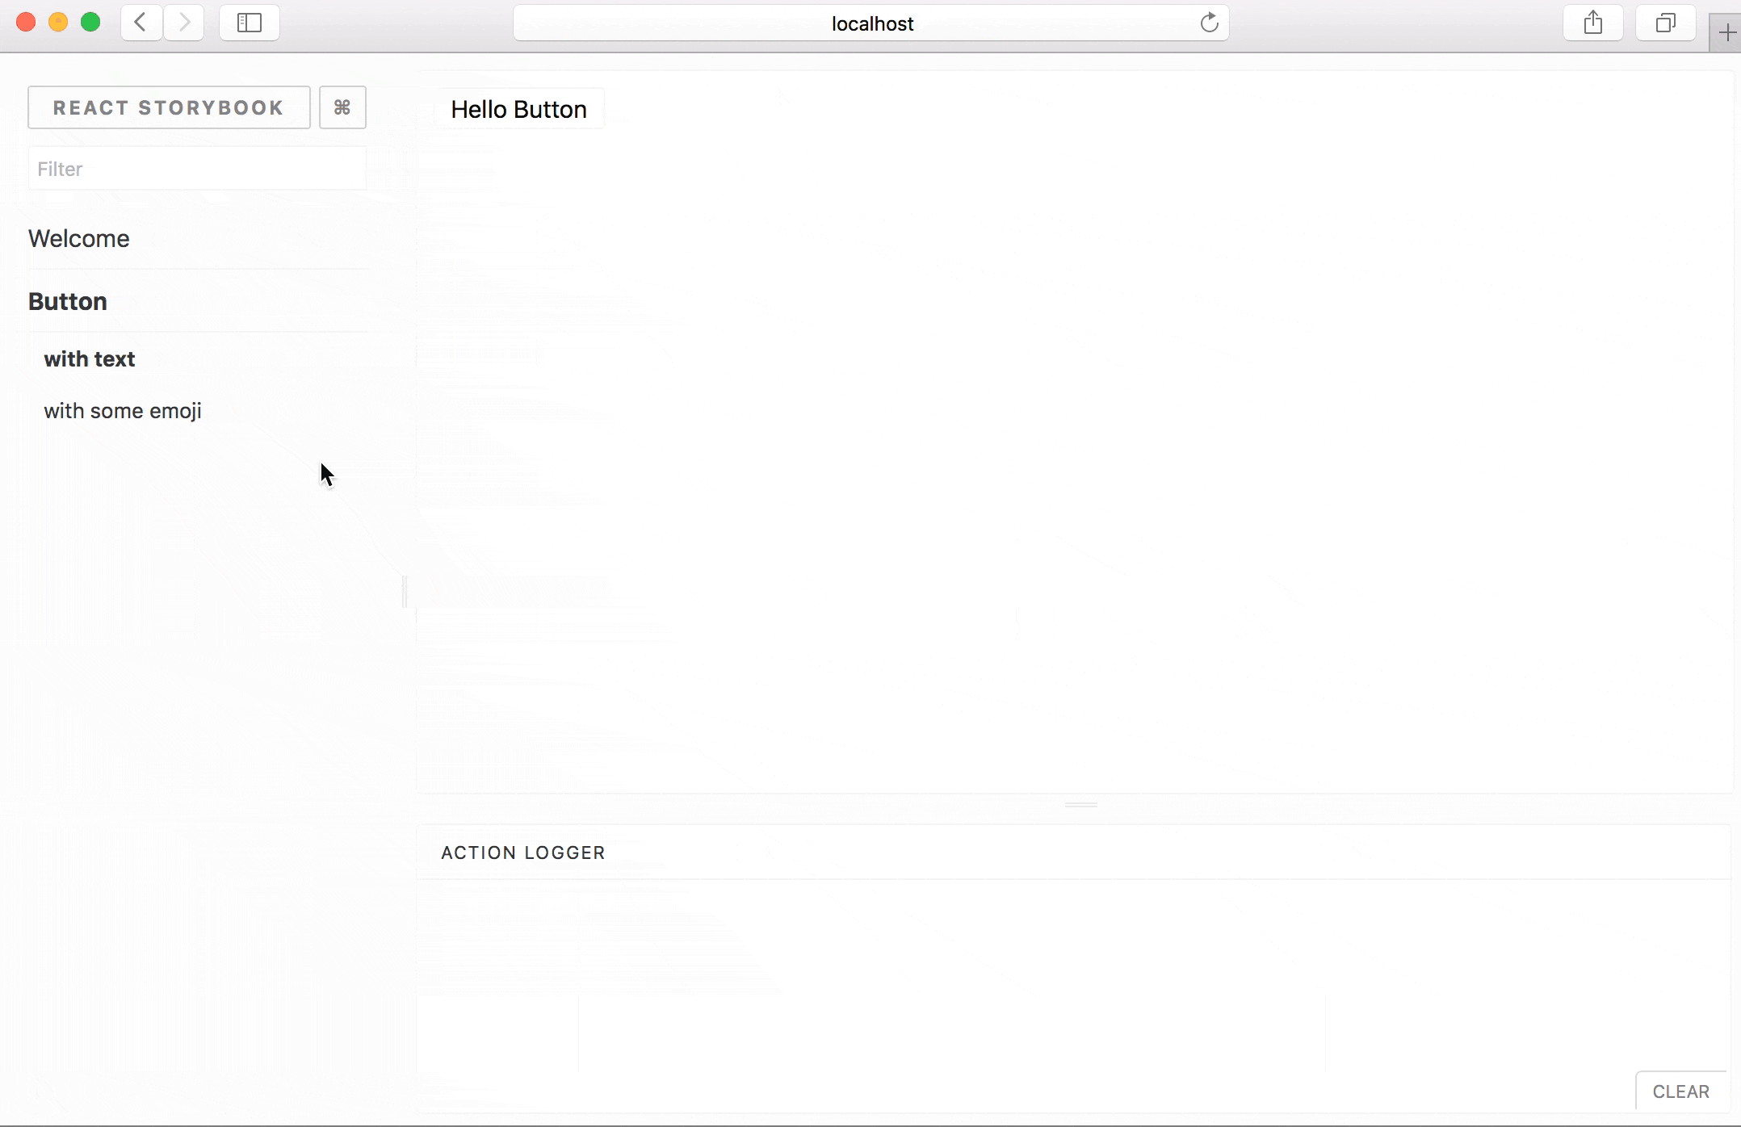Toggle the Safari sidebar icon
Viewport: 1741px width, 1127px height.
tap(250, 23)
